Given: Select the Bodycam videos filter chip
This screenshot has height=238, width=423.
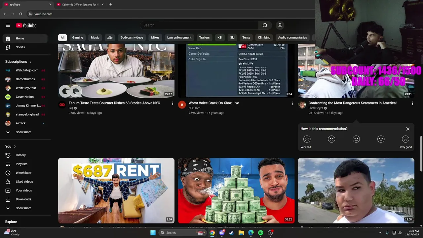Looking at the screenshot, I should pos(132,37).
